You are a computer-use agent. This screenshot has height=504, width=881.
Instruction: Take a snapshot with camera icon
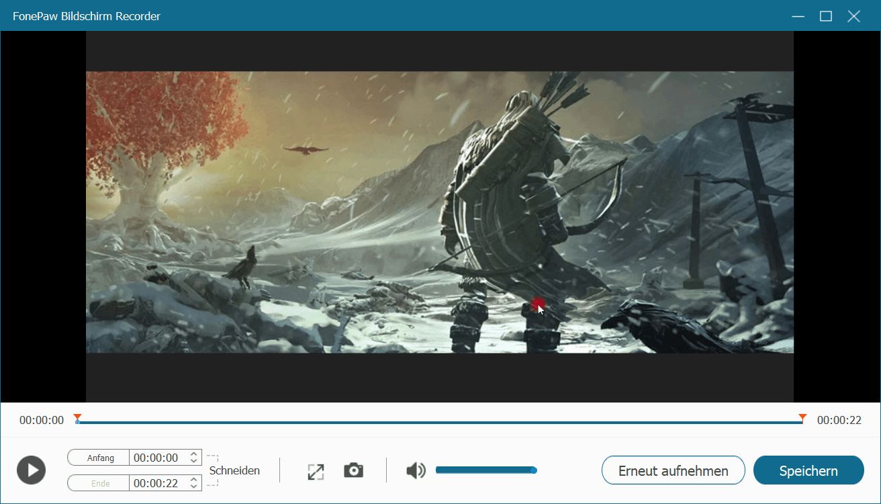pyautogui.click(x=354, y=470)
